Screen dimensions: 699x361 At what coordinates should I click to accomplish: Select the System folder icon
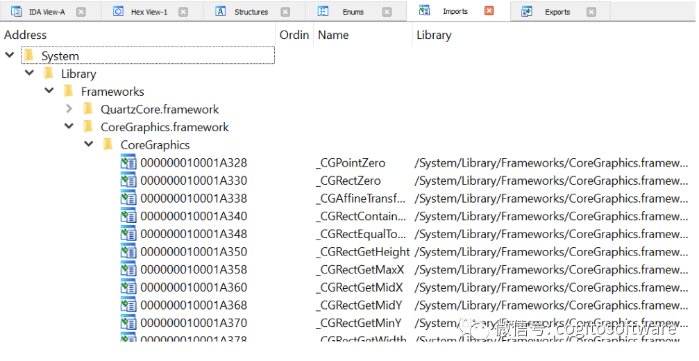coord(29,56)
